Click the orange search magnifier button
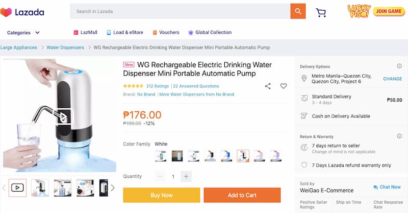This screenshot has height=213, width=408. point(298,11)
